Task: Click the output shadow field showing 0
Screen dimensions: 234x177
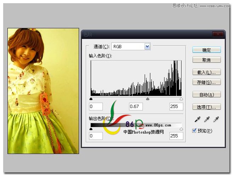Action: 96,136
